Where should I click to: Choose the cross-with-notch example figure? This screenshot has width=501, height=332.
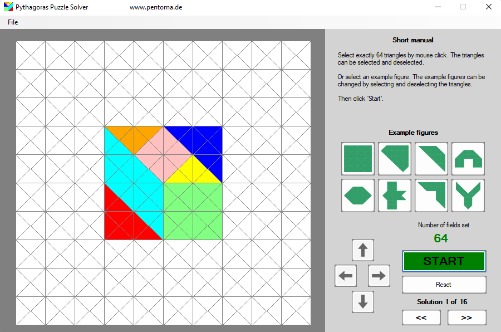point(394,196)
